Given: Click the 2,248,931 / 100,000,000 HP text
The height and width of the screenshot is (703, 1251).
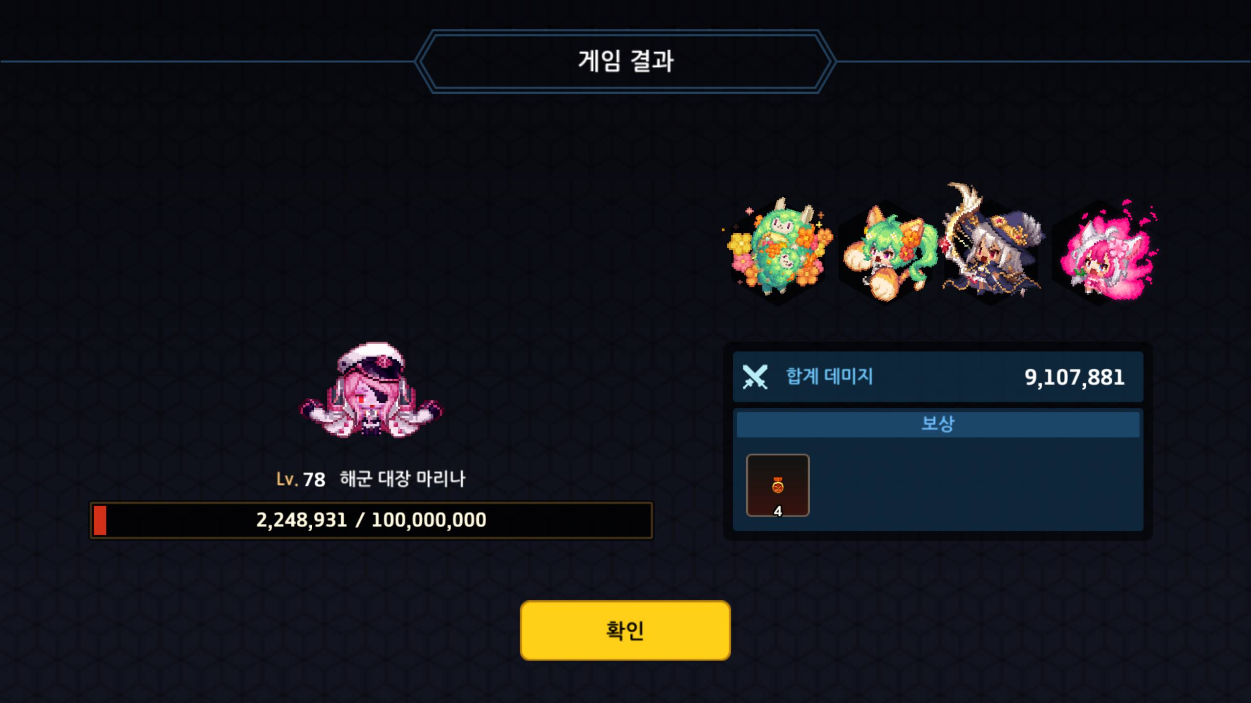Looking at the screenshot, I should [371, 520].
